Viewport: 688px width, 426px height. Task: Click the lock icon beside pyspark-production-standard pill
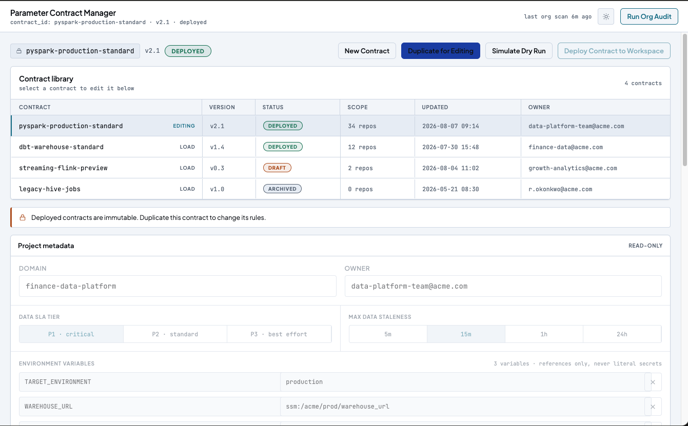19,51
